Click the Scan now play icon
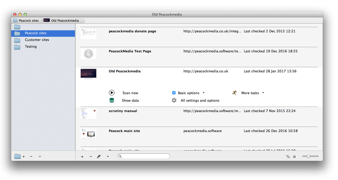The height and width of the screenshot is (180, 338). 112,93
